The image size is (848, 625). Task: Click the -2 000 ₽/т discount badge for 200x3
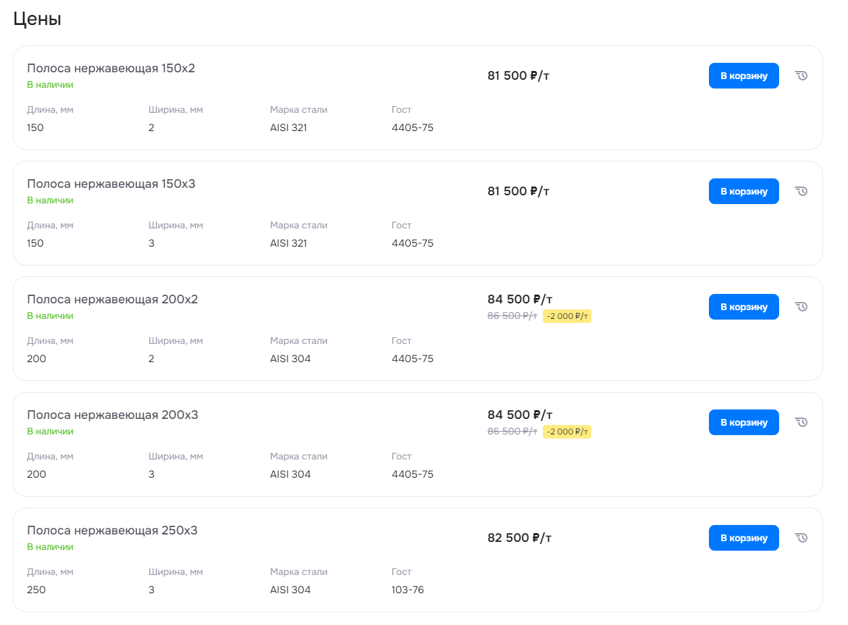click(x=567, y=432)
